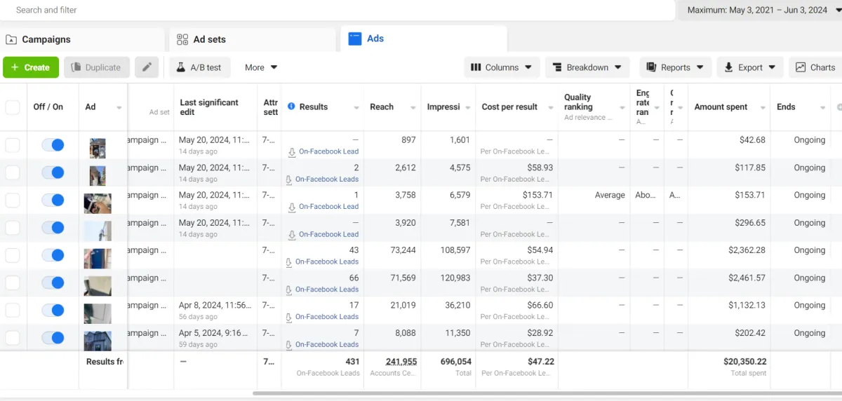
Task: Open the More dropdown menu
Action: click(261, 67)
